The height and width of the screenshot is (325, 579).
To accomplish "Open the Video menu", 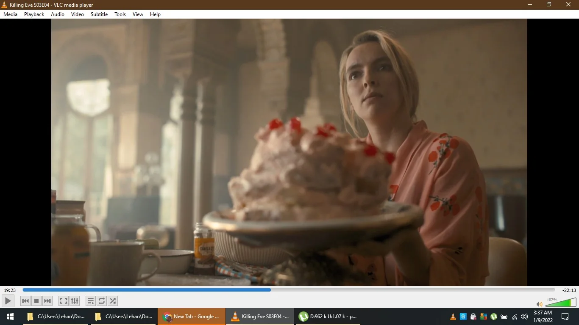I will pos(78,14).
